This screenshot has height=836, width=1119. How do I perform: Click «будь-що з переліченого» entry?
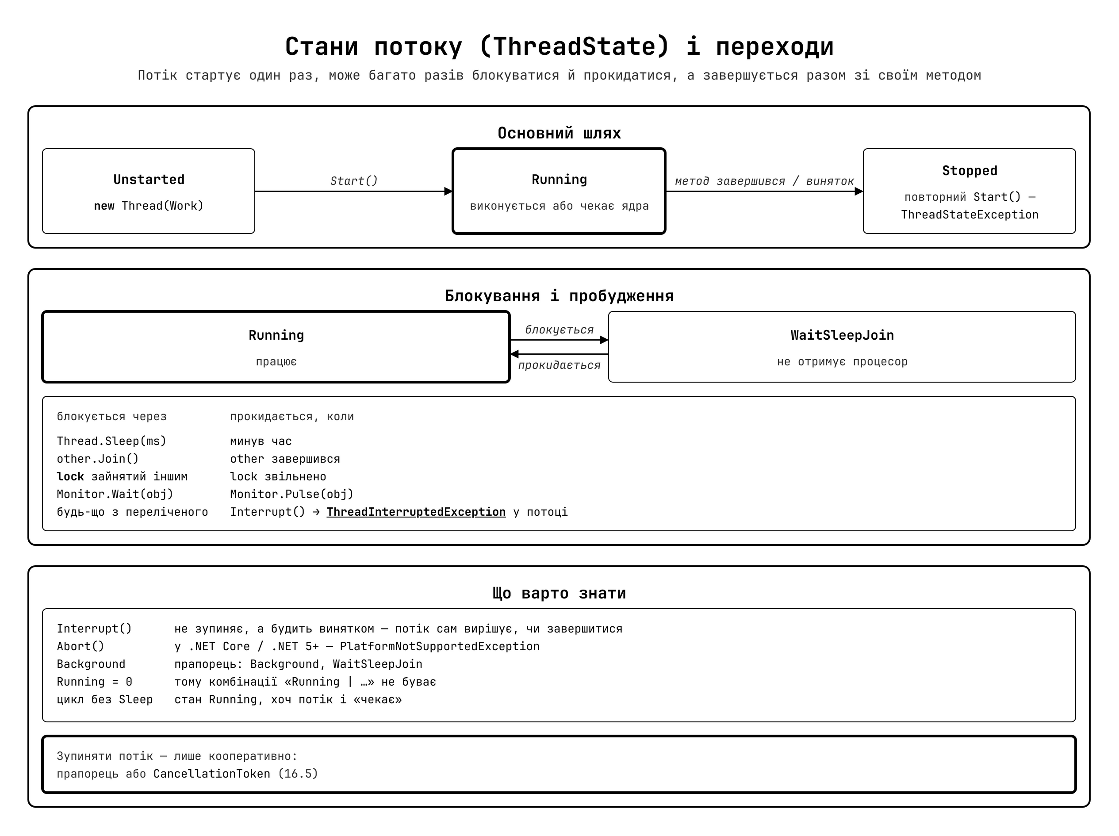(x=132, y=512)
